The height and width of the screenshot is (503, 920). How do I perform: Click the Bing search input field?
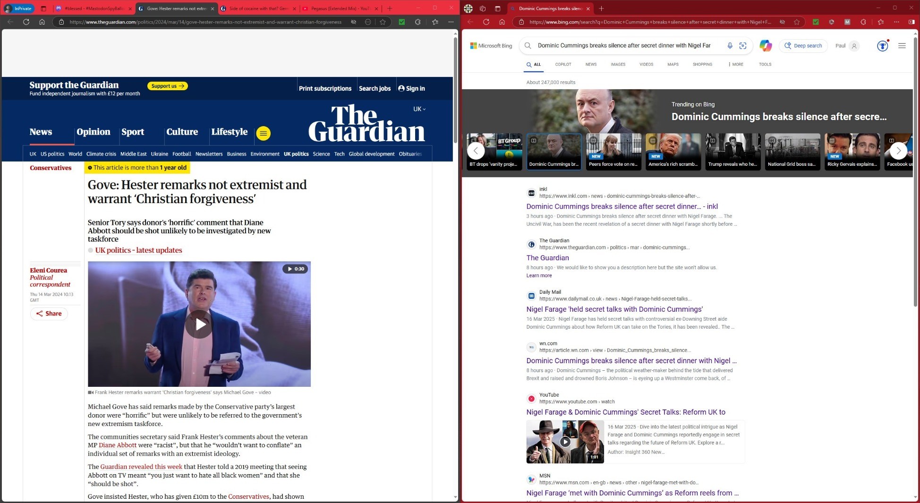624,46
